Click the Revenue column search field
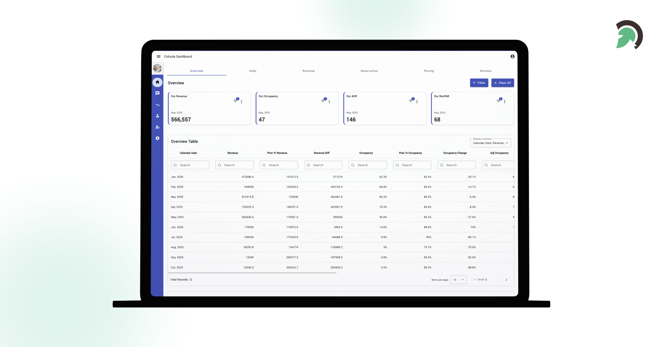 (x=234, y=165)
